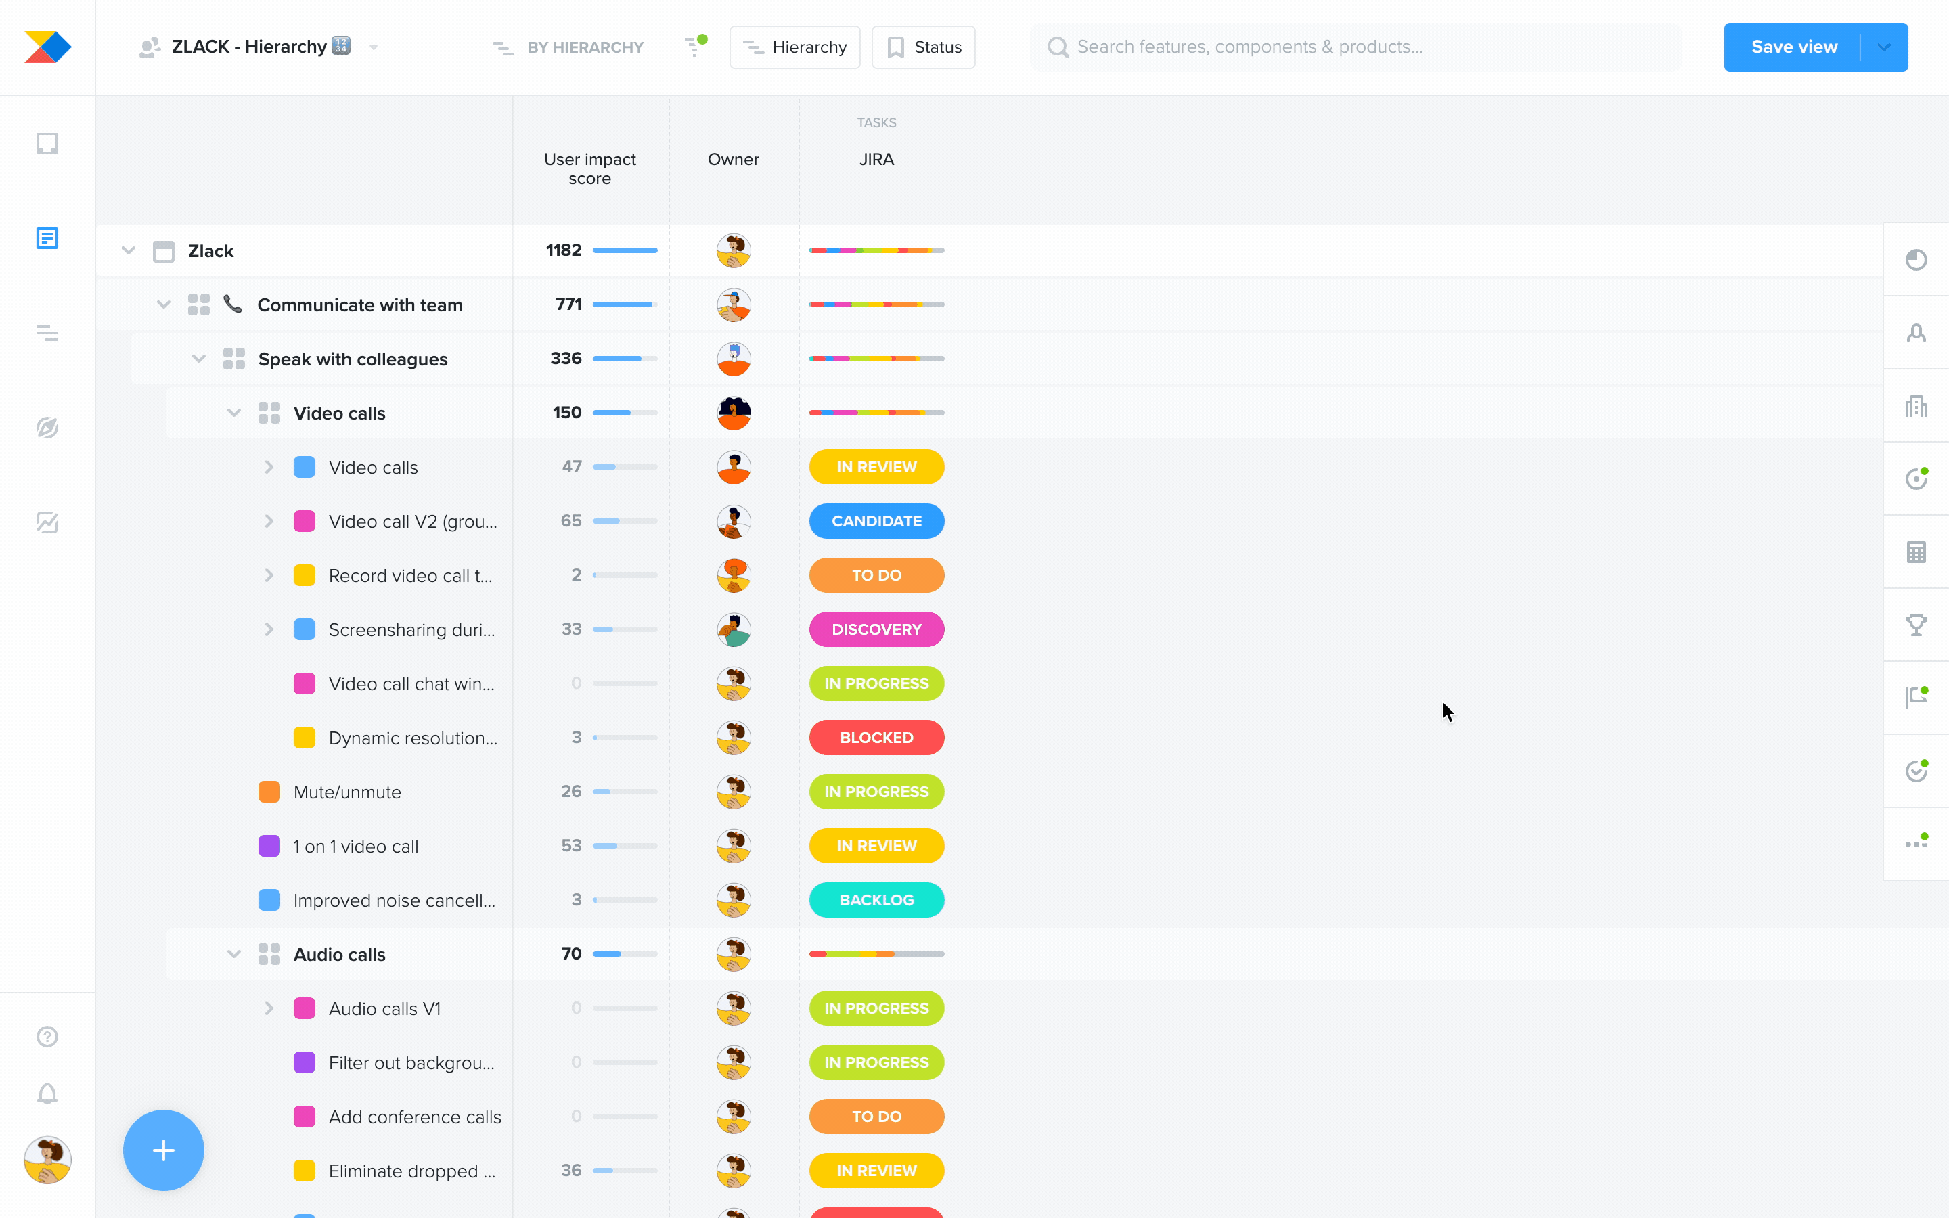Click the search features input field

click(1356, 47)
